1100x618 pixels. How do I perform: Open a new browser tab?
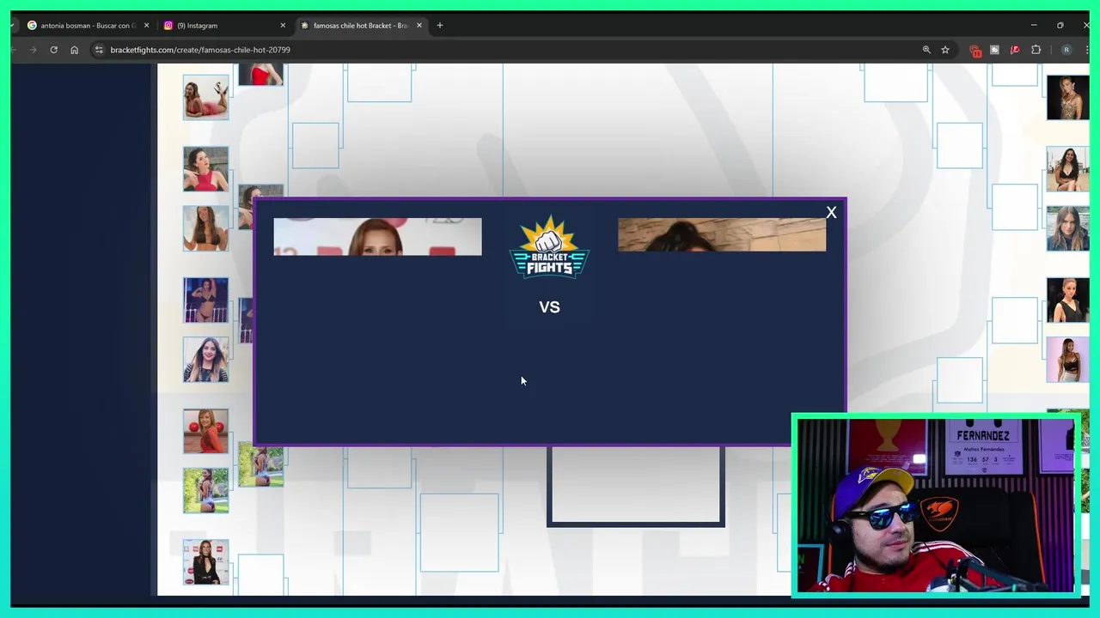tap(440, 26)
